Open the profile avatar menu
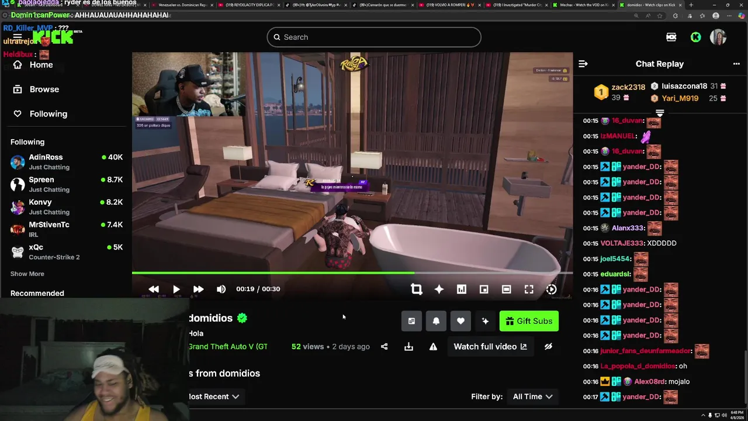This screenshot has width=748, height=421. click(718, 37)
